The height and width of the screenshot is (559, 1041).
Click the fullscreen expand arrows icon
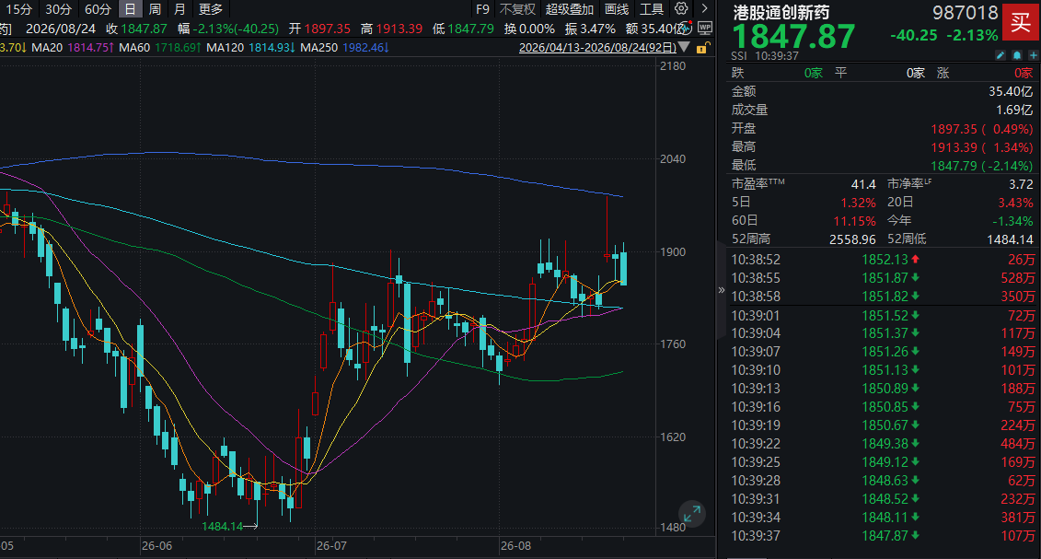coord(692,514)
